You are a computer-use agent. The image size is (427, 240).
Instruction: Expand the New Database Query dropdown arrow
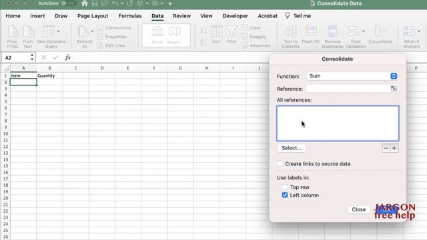[58, 31]
